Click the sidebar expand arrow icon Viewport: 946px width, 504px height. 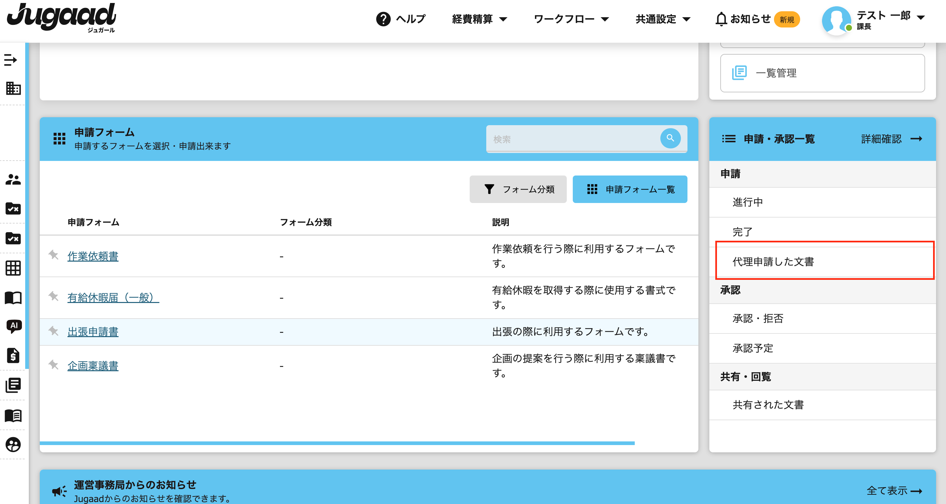pyautogui.click(x=10, y=60)
